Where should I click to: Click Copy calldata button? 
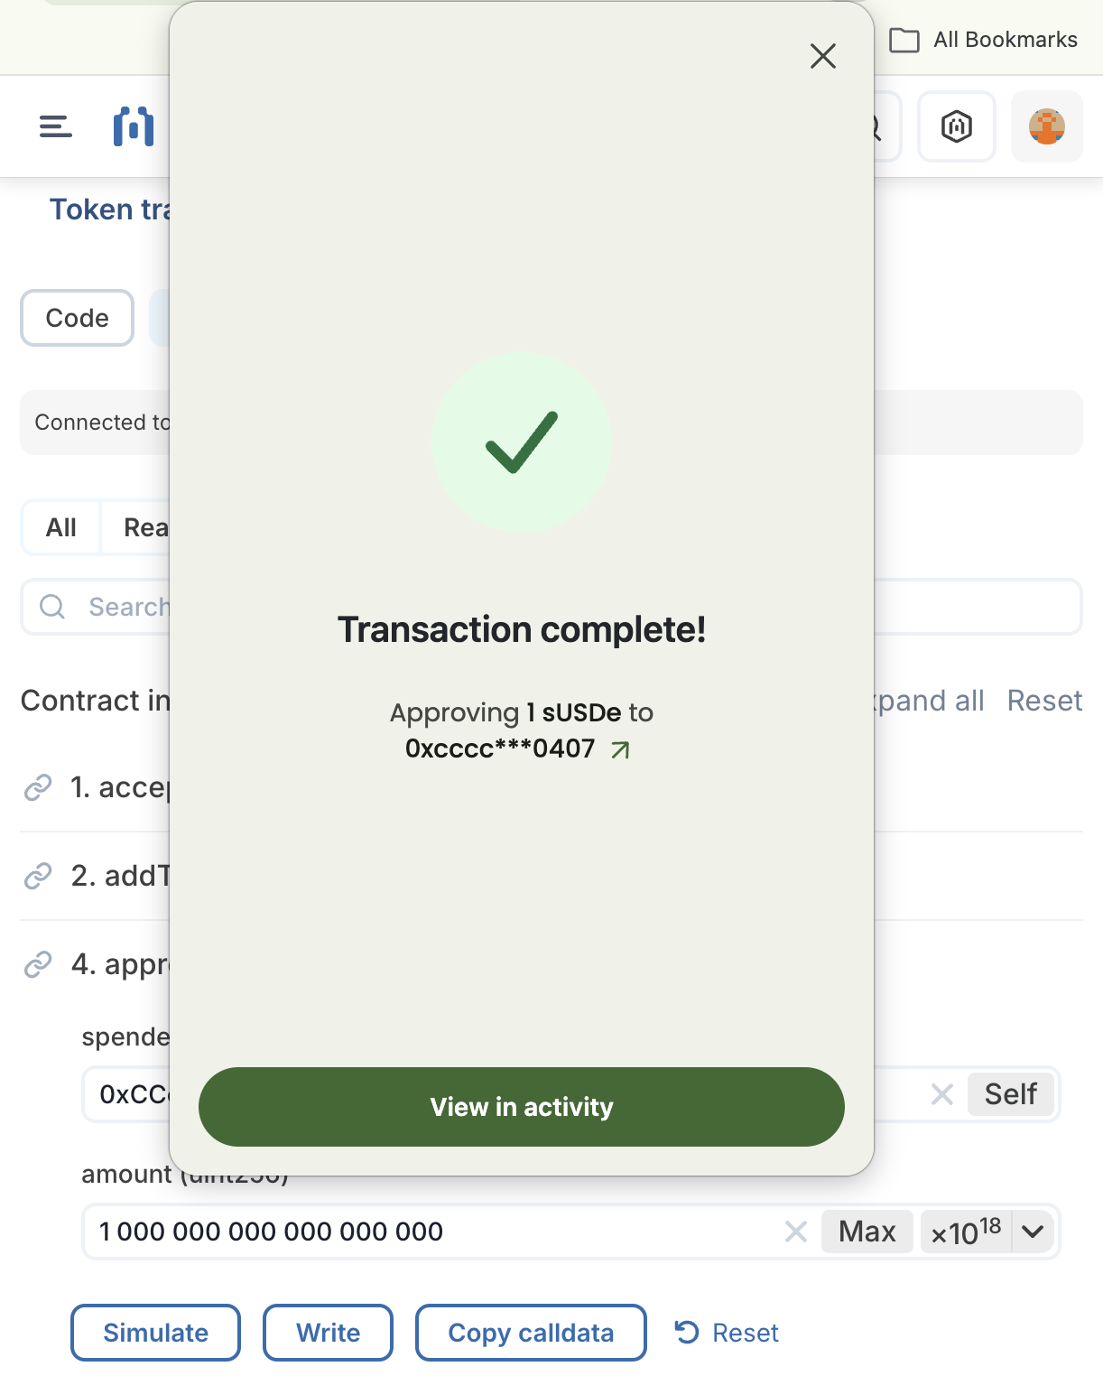point(531,1333)
